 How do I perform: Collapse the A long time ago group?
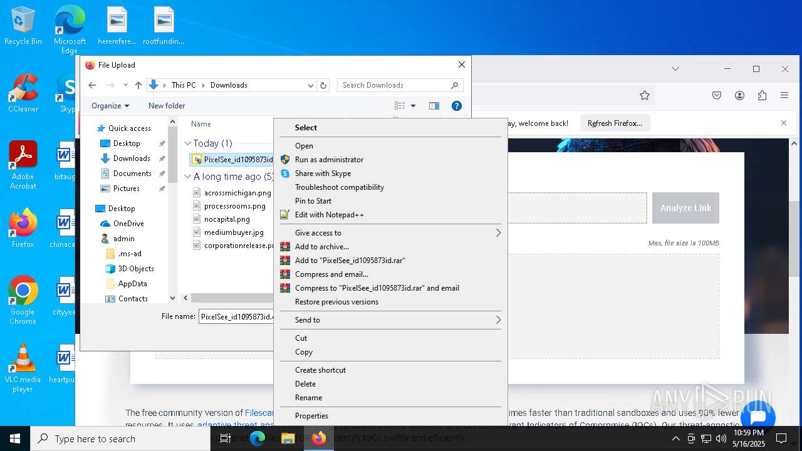187,177
